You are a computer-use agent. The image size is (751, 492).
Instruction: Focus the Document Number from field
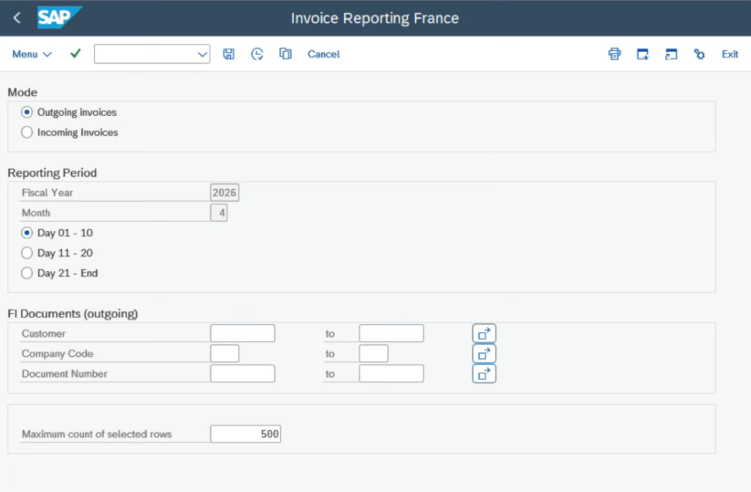[x=243, y=373]
